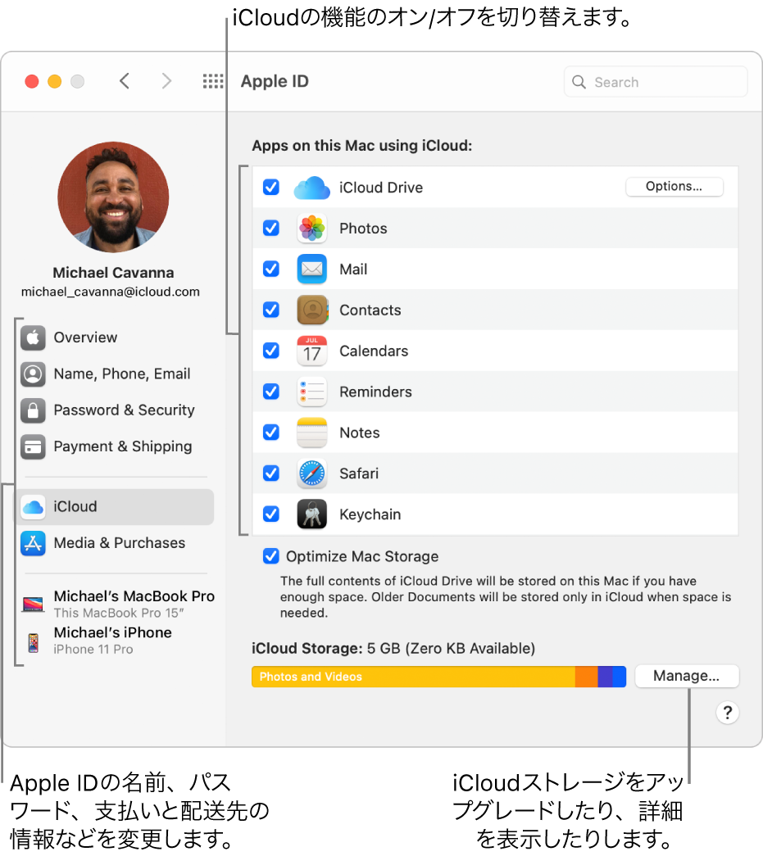
Task: Select Name, Phone, Email in sidebar
Action: click(116, 374)
